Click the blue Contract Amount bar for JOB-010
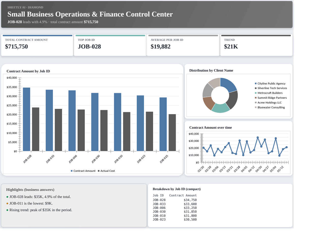The height and width of the screenshot is (234, 312). point(117,122)
